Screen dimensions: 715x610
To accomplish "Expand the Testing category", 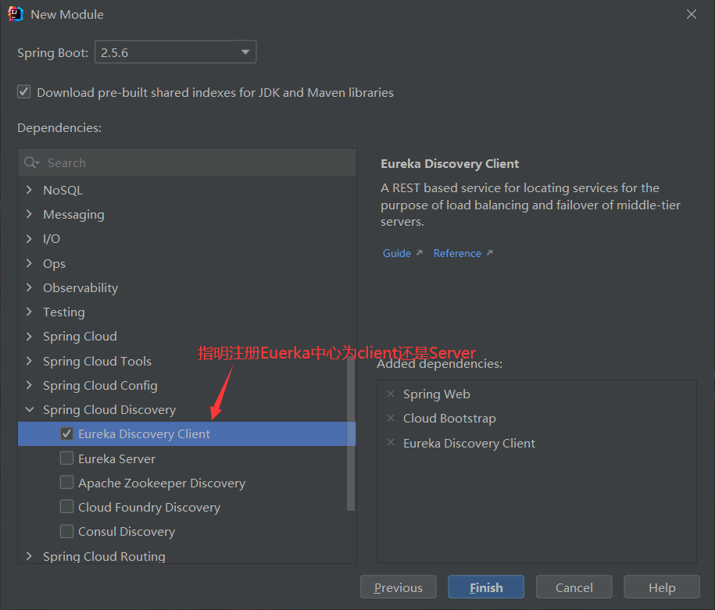I will tap(29, 312).
